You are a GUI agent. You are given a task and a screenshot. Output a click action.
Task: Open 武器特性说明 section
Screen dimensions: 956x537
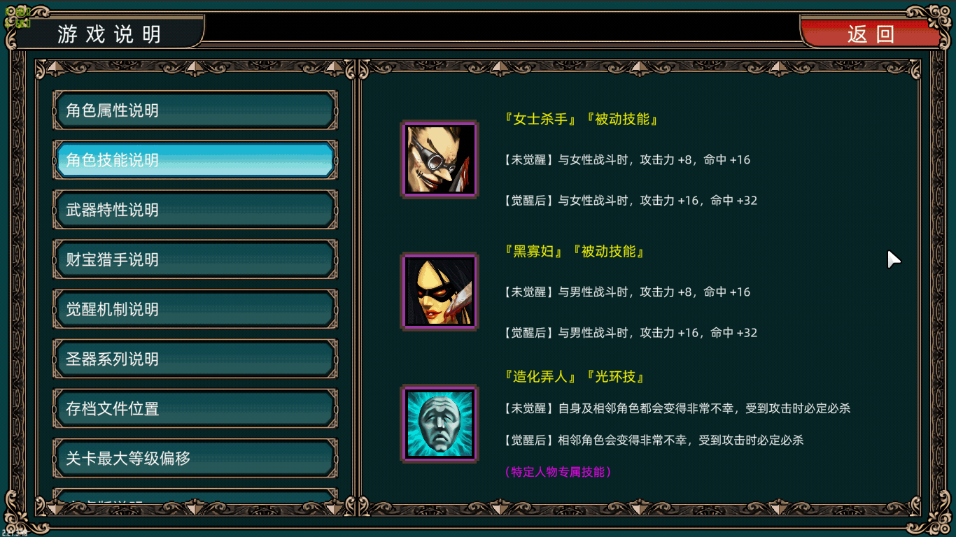tap(195, 210)
